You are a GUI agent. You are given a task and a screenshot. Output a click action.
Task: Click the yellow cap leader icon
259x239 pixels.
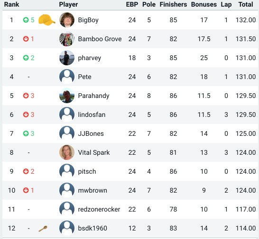(47, 20)
